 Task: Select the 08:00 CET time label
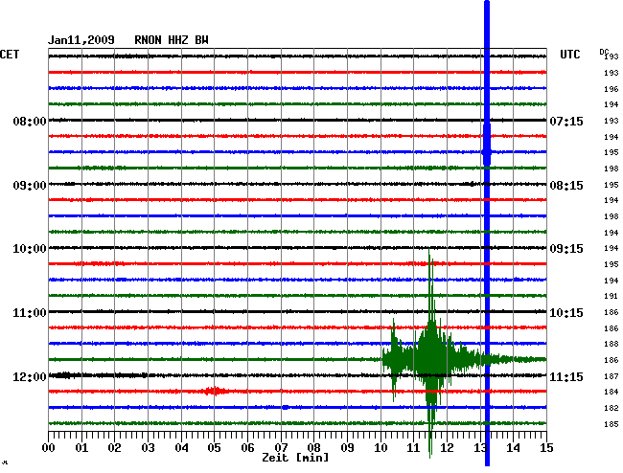[30, 121]
